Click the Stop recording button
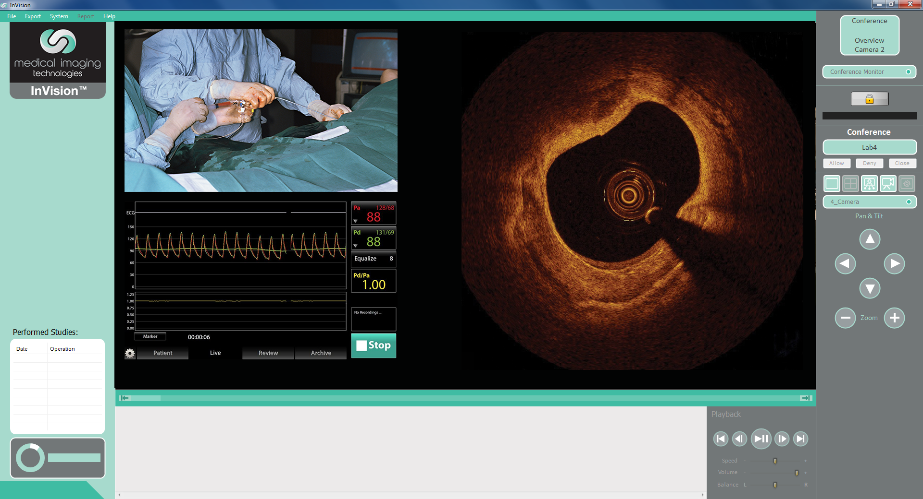Screen dimensions: 923x499 pos(374,345)
